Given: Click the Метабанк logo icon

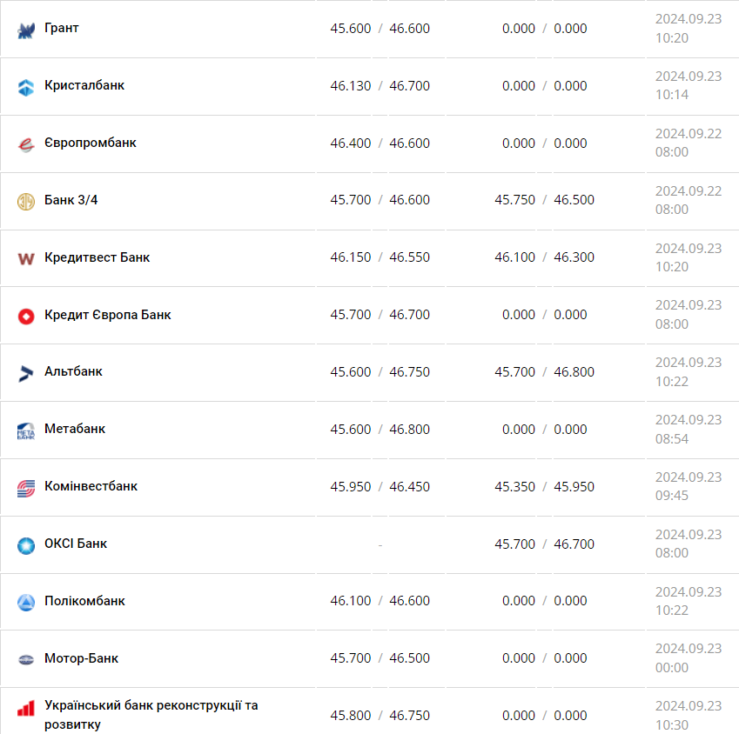Looking at the screenshot, I should pos(25,430).
